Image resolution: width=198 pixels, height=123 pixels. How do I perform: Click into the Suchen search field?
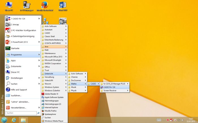(x=21, y=113)
